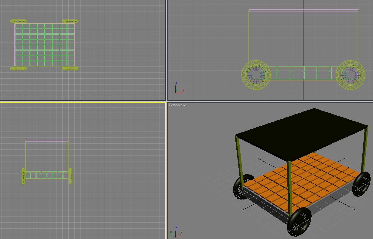Screen dimensions: 373x239
Task: Select right wheel in the yellow-bordered front viewport
Action: [x=70, y=176]
